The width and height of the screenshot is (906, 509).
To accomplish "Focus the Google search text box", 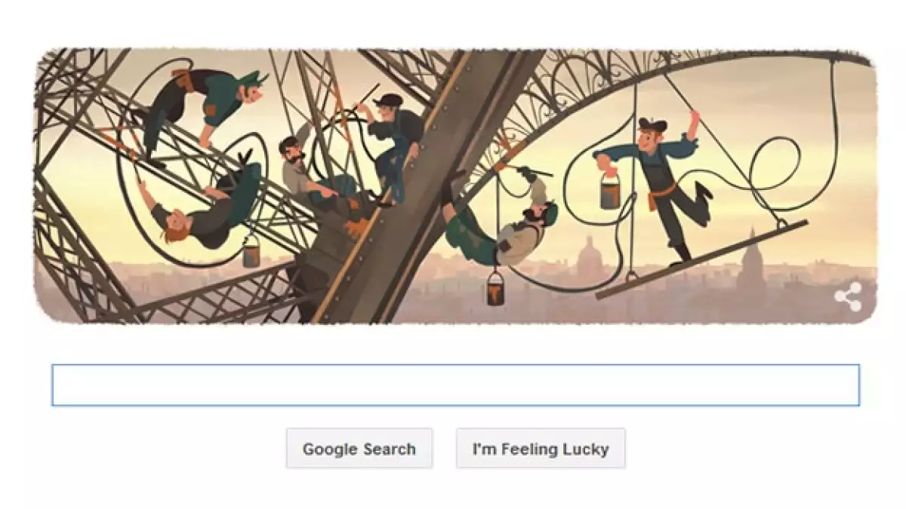I will tap(455, 385).
